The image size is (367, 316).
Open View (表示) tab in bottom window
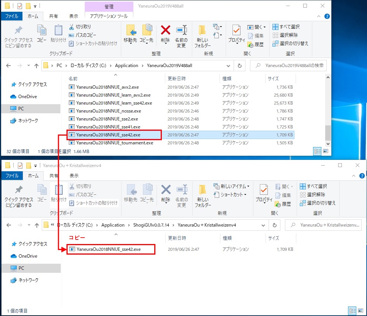74,176
